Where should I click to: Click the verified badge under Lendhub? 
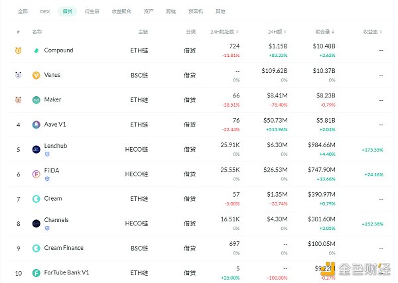coord(46,154)
